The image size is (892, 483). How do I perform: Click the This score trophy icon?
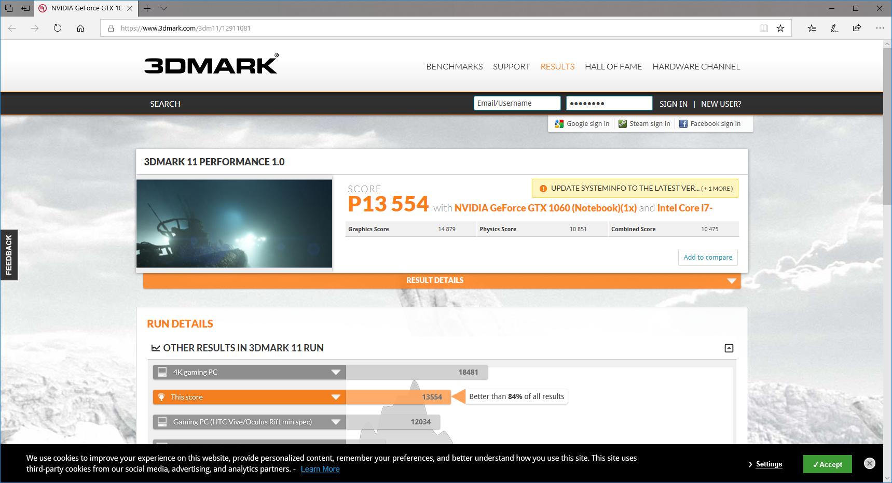point(161,397)
